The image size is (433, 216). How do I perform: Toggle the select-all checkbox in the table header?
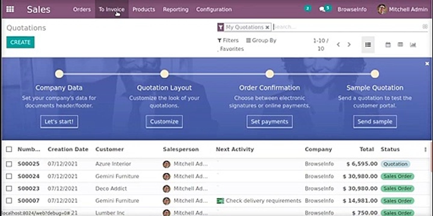9,149
